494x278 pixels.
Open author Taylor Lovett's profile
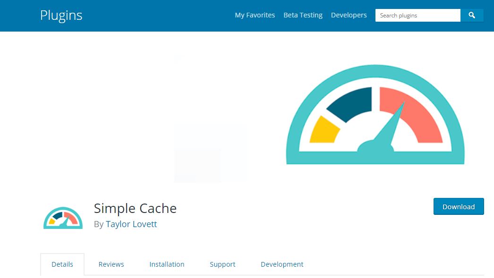pyautogui.click(x=131, y=224)
